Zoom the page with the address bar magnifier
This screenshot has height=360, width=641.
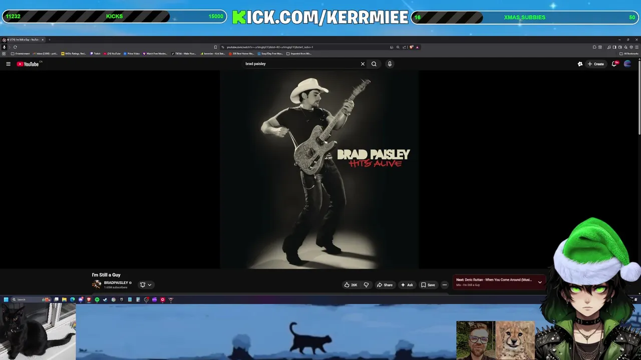398,47
